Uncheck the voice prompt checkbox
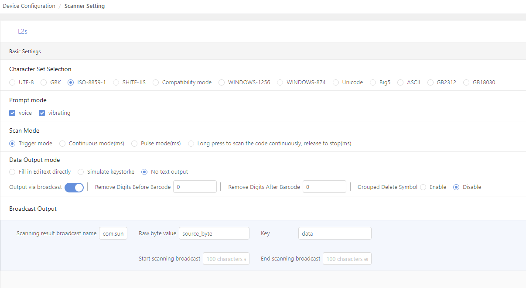The height and width of the screenshot is (288, 526). point(12,113)
